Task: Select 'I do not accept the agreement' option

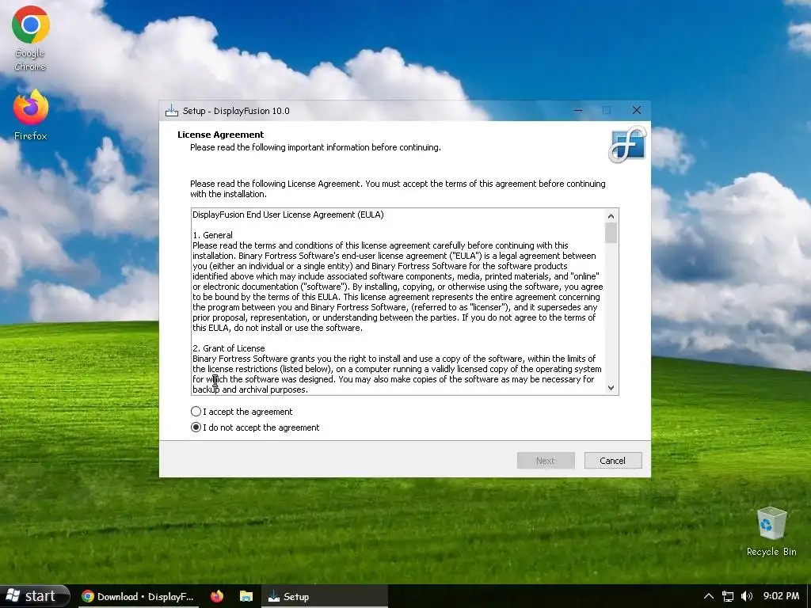Action: tap(255, 427)
